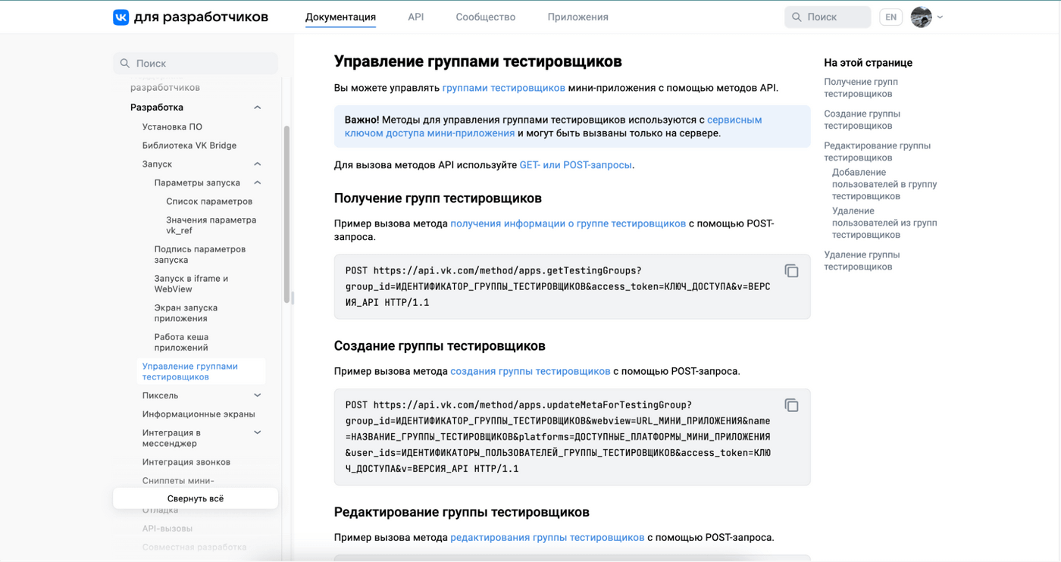Click the sidebar vertical scrollbar
The image size is (1061, 562).
tap(286, 214)
